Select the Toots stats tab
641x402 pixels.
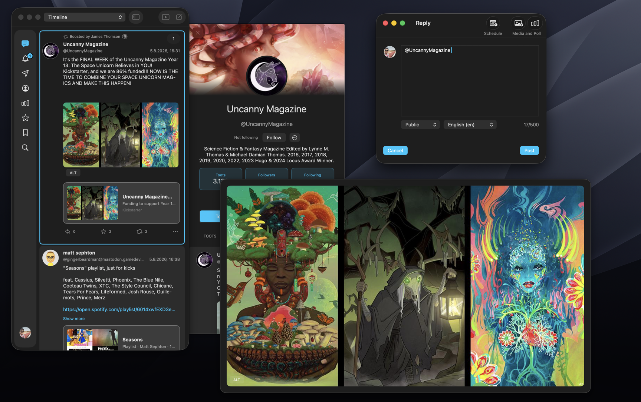click(220, 179)
